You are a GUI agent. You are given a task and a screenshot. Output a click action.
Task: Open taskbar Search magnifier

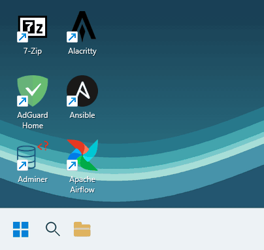point(53,229)
